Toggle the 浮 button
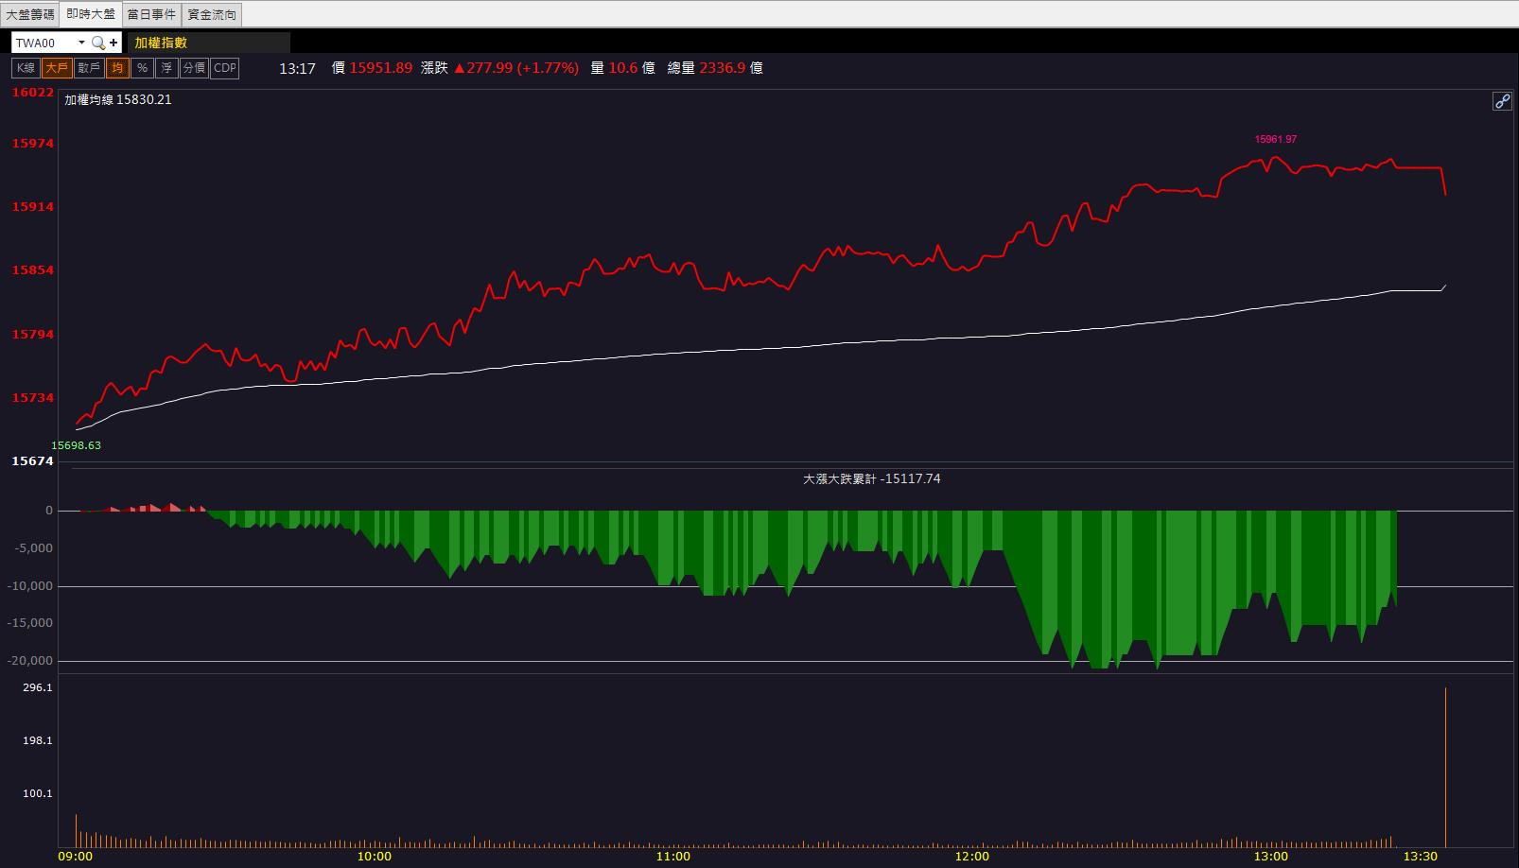This screenshot has width=1519, height=868. [x=166, y=68]
